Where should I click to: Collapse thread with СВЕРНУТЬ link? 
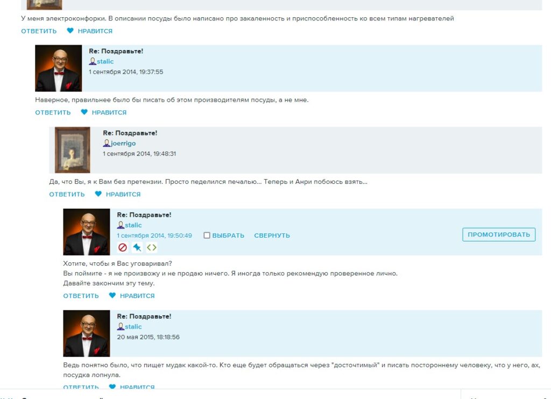coord(272,236)
